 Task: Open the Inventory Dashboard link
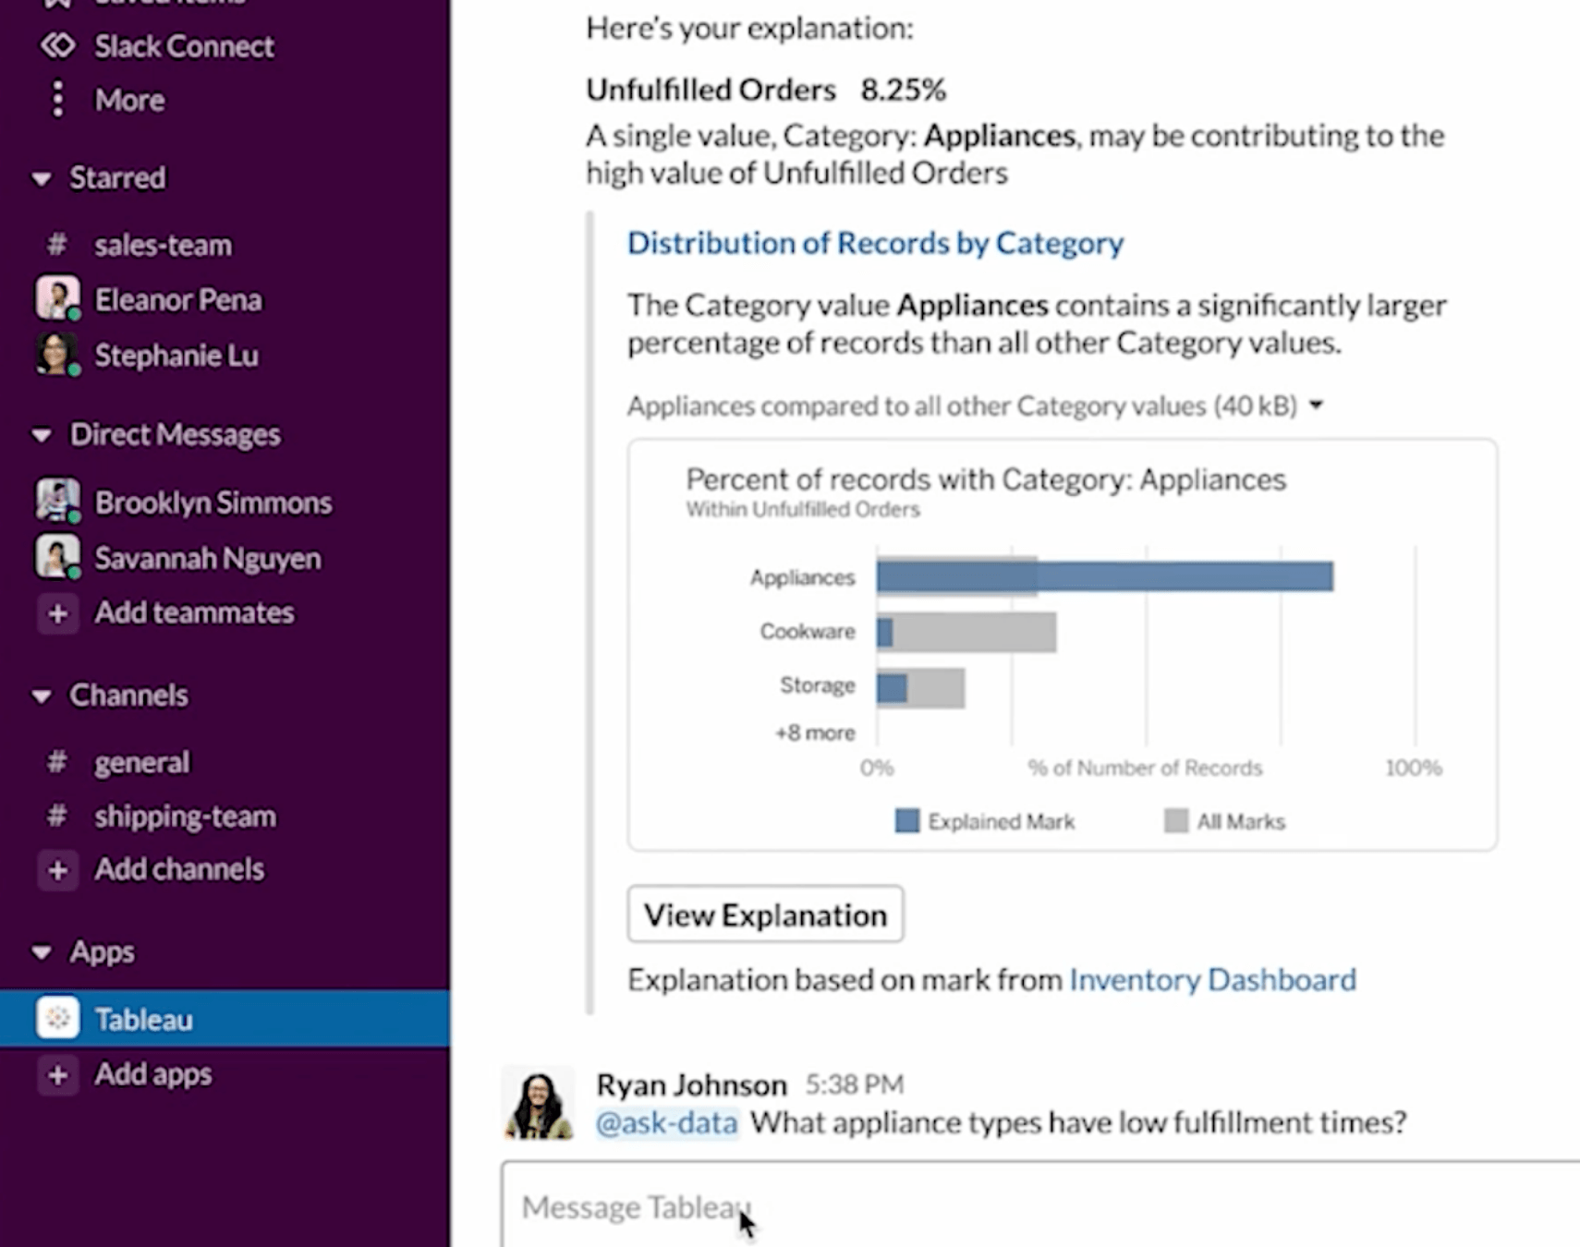tap(1212, 979)
